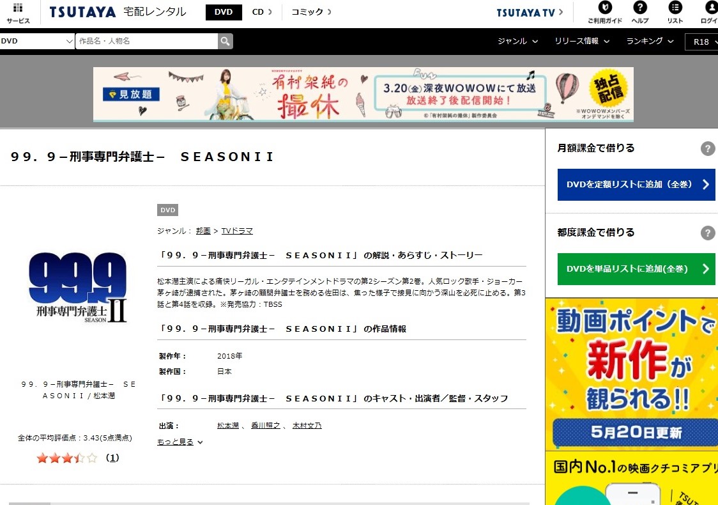Click DVDを単品リストに追加 button
This screenshot has height=505, width=718.
click(636, 269)
